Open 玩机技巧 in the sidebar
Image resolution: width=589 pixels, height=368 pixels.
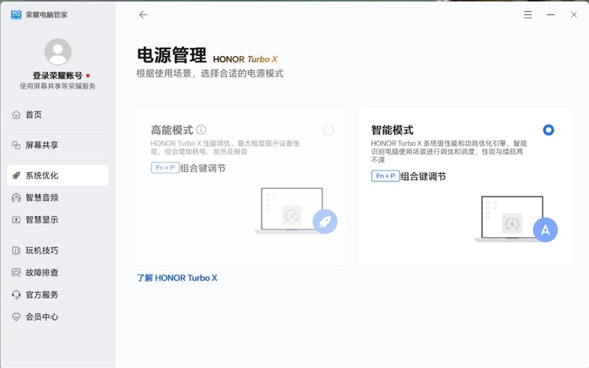click(x=58, y=250)
